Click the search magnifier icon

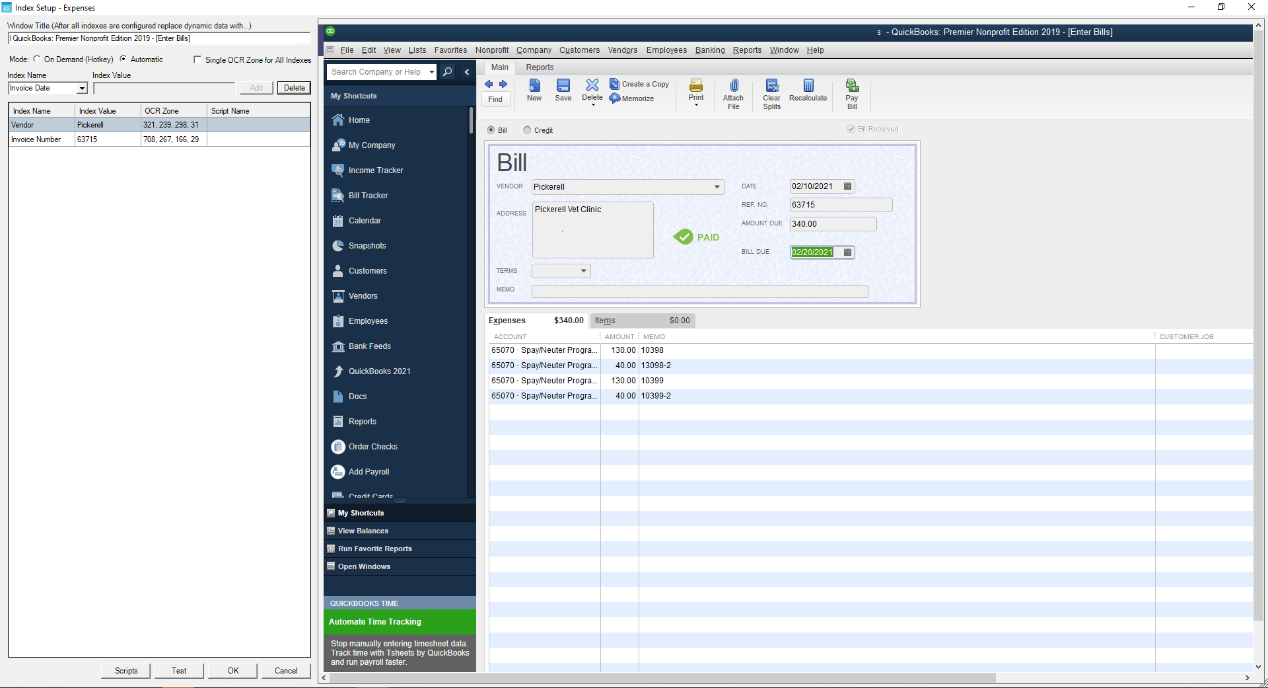click(x=448, y=72)
